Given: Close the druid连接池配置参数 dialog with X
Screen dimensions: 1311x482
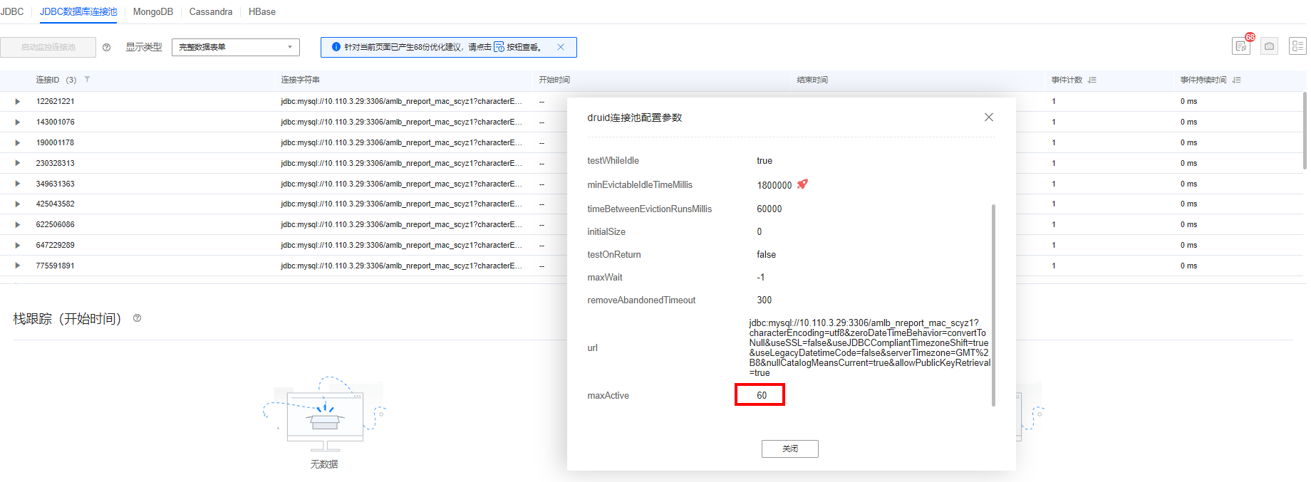Looking at the screenshot, I should click(x=988, y=117).
